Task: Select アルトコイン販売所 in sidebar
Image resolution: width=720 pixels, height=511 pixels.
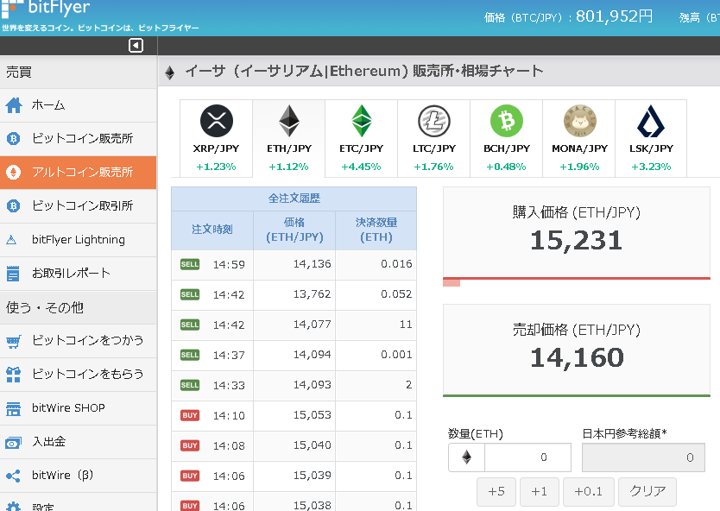Action: click(x=78, y=172)
